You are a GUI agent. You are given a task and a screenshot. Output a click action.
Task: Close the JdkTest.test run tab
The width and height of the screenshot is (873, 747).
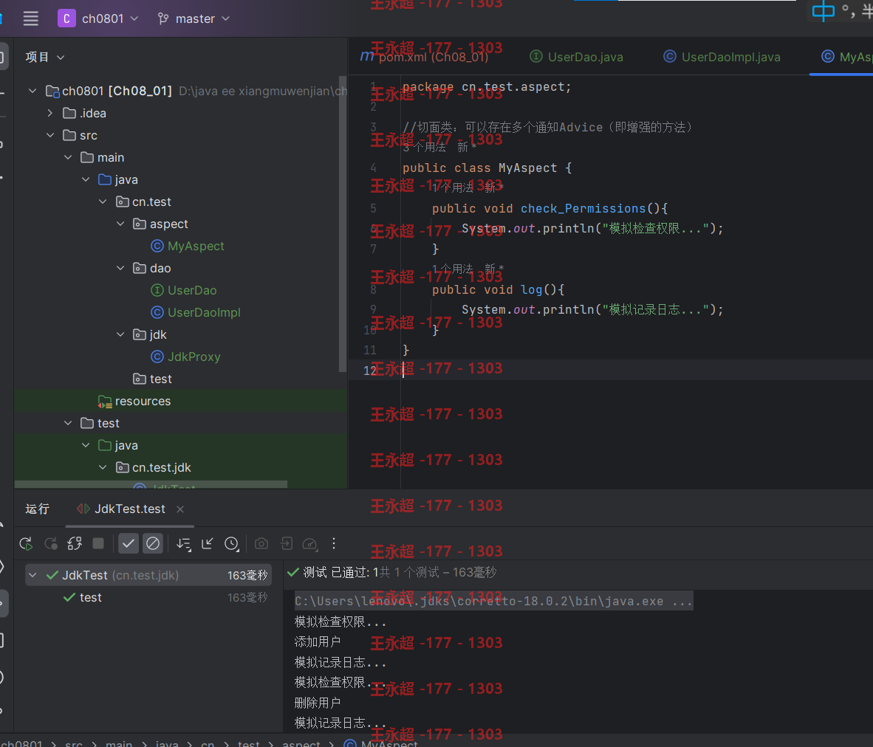(179, 509)
